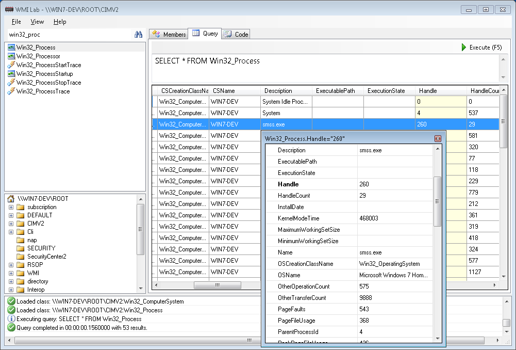Select the Win32_Process class icon
The height and width of the screenshot is (350, 516).
[11, 47]
